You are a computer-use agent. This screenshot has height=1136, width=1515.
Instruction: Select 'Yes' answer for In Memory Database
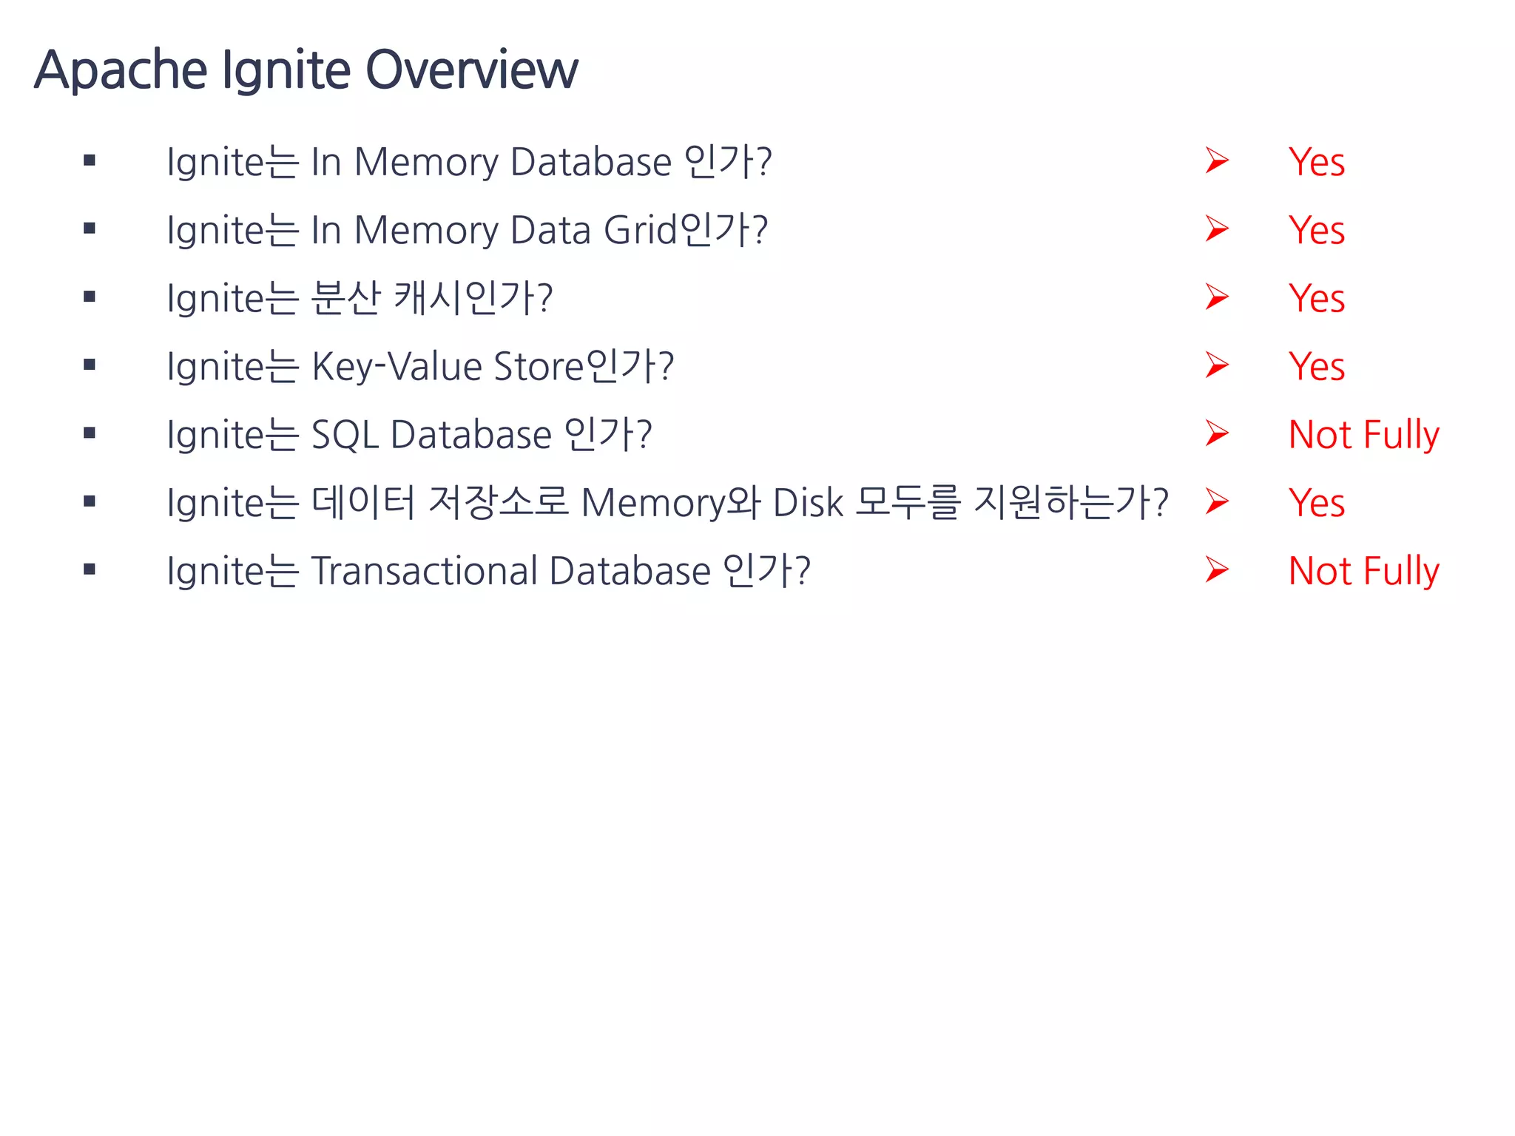tap(1316, 161)
